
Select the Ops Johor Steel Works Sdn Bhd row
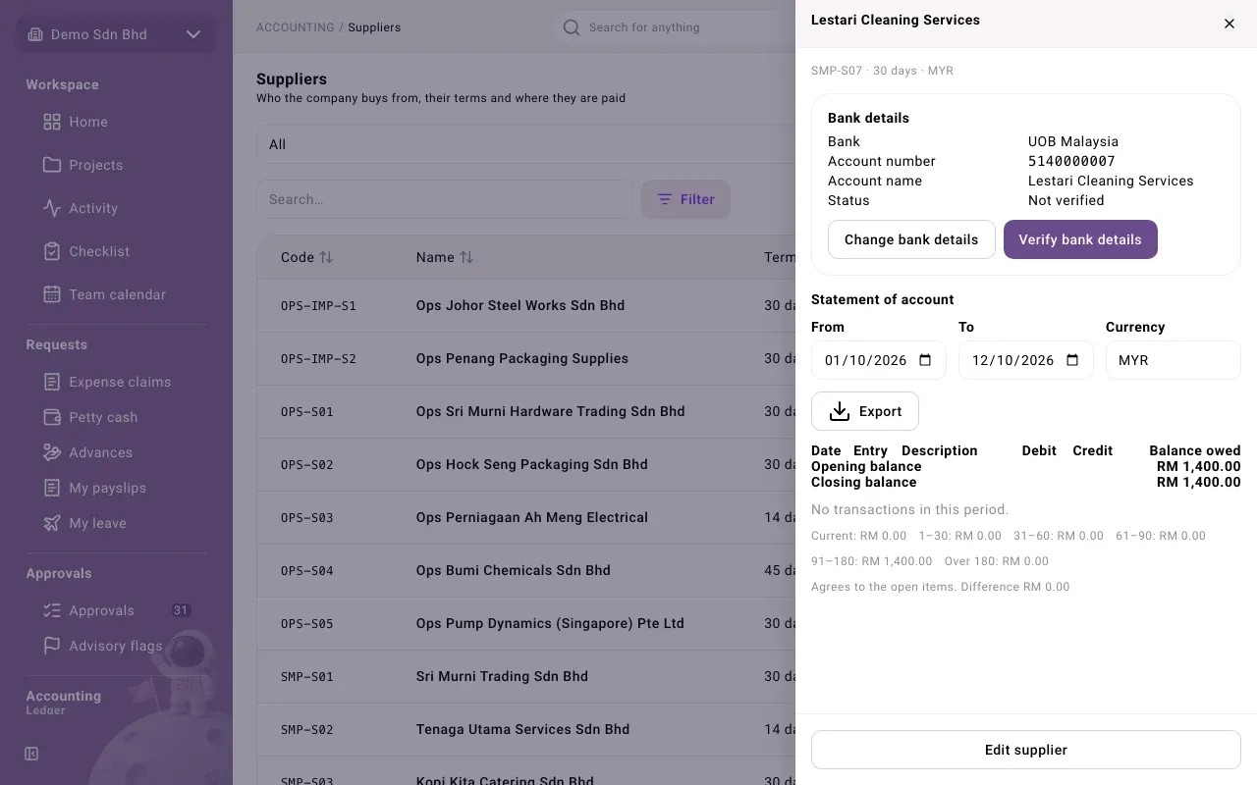click(525, 305)
